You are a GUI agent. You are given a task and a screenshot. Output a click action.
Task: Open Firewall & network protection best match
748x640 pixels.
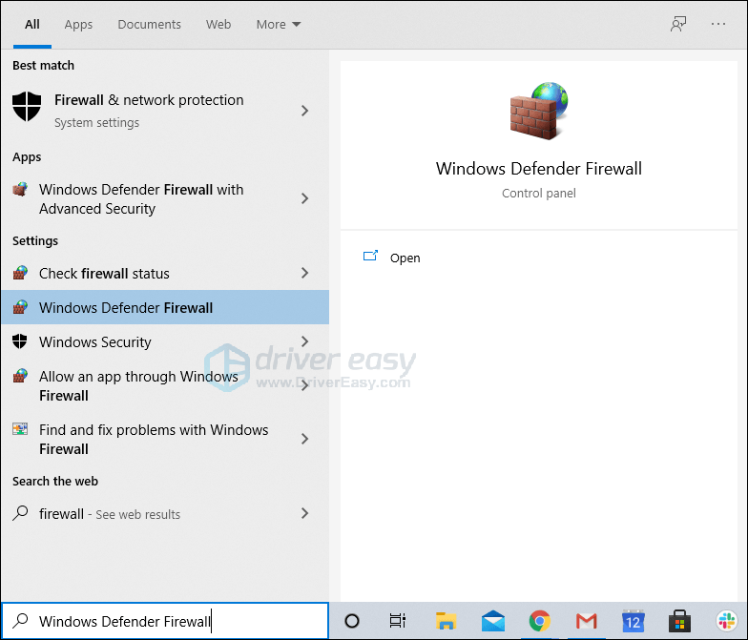pos(165,111)
